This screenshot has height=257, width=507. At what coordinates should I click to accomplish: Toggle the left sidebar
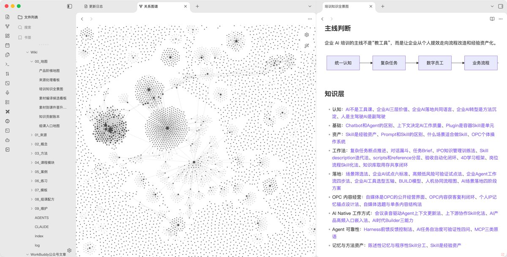tap(70, 6)
